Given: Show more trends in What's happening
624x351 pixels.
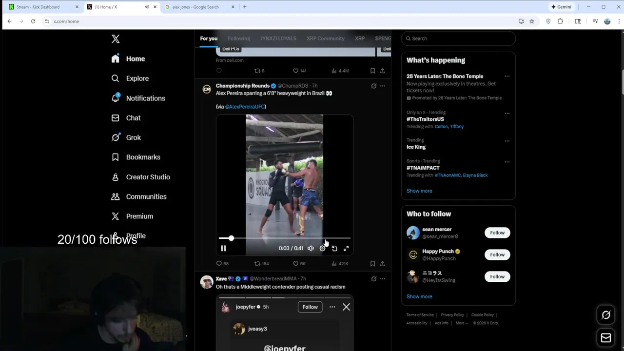Looking at the screenshot, I should click(419, 191).
